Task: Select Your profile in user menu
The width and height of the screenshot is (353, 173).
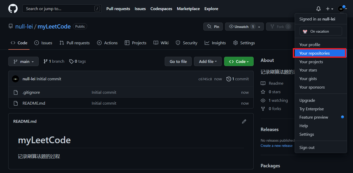Action: [321, 45]
